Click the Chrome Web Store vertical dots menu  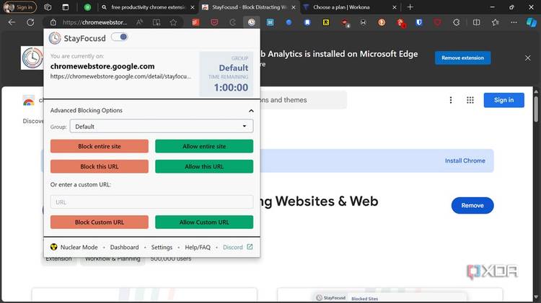pyautogui.click(x=451, y=100)
